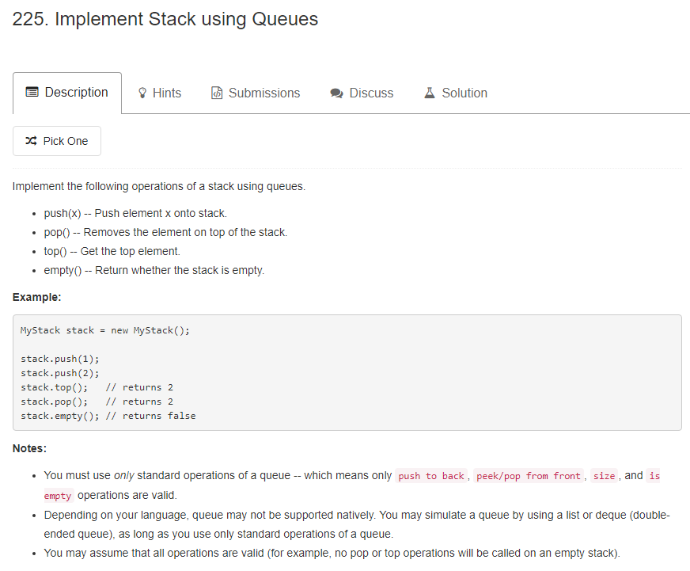The width and height of the screenshot is (690, 571).
Task: Click the code file icon on Submissions tab
Action: [x=217, y=93]
